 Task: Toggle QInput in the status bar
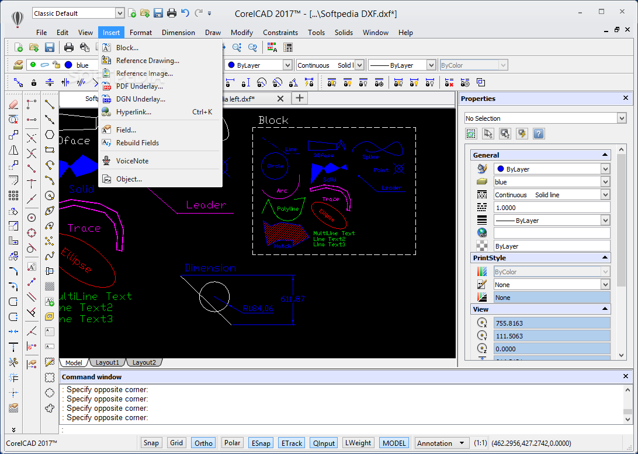[324, 442]
